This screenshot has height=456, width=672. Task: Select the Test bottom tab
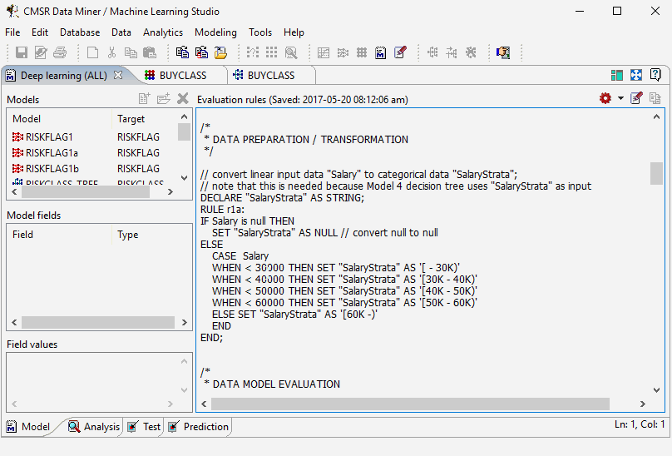point(144,426)
